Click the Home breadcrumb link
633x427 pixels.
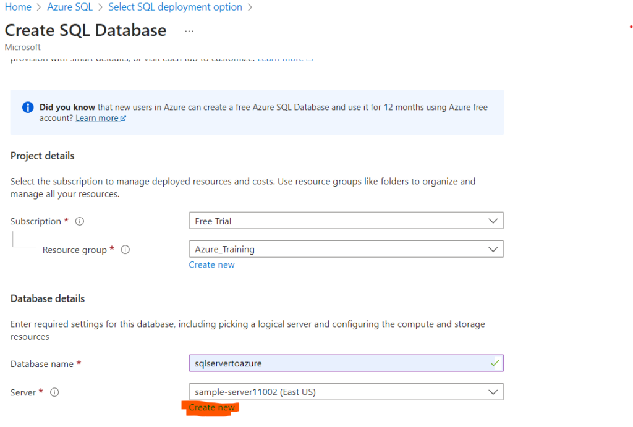point(18,7)
